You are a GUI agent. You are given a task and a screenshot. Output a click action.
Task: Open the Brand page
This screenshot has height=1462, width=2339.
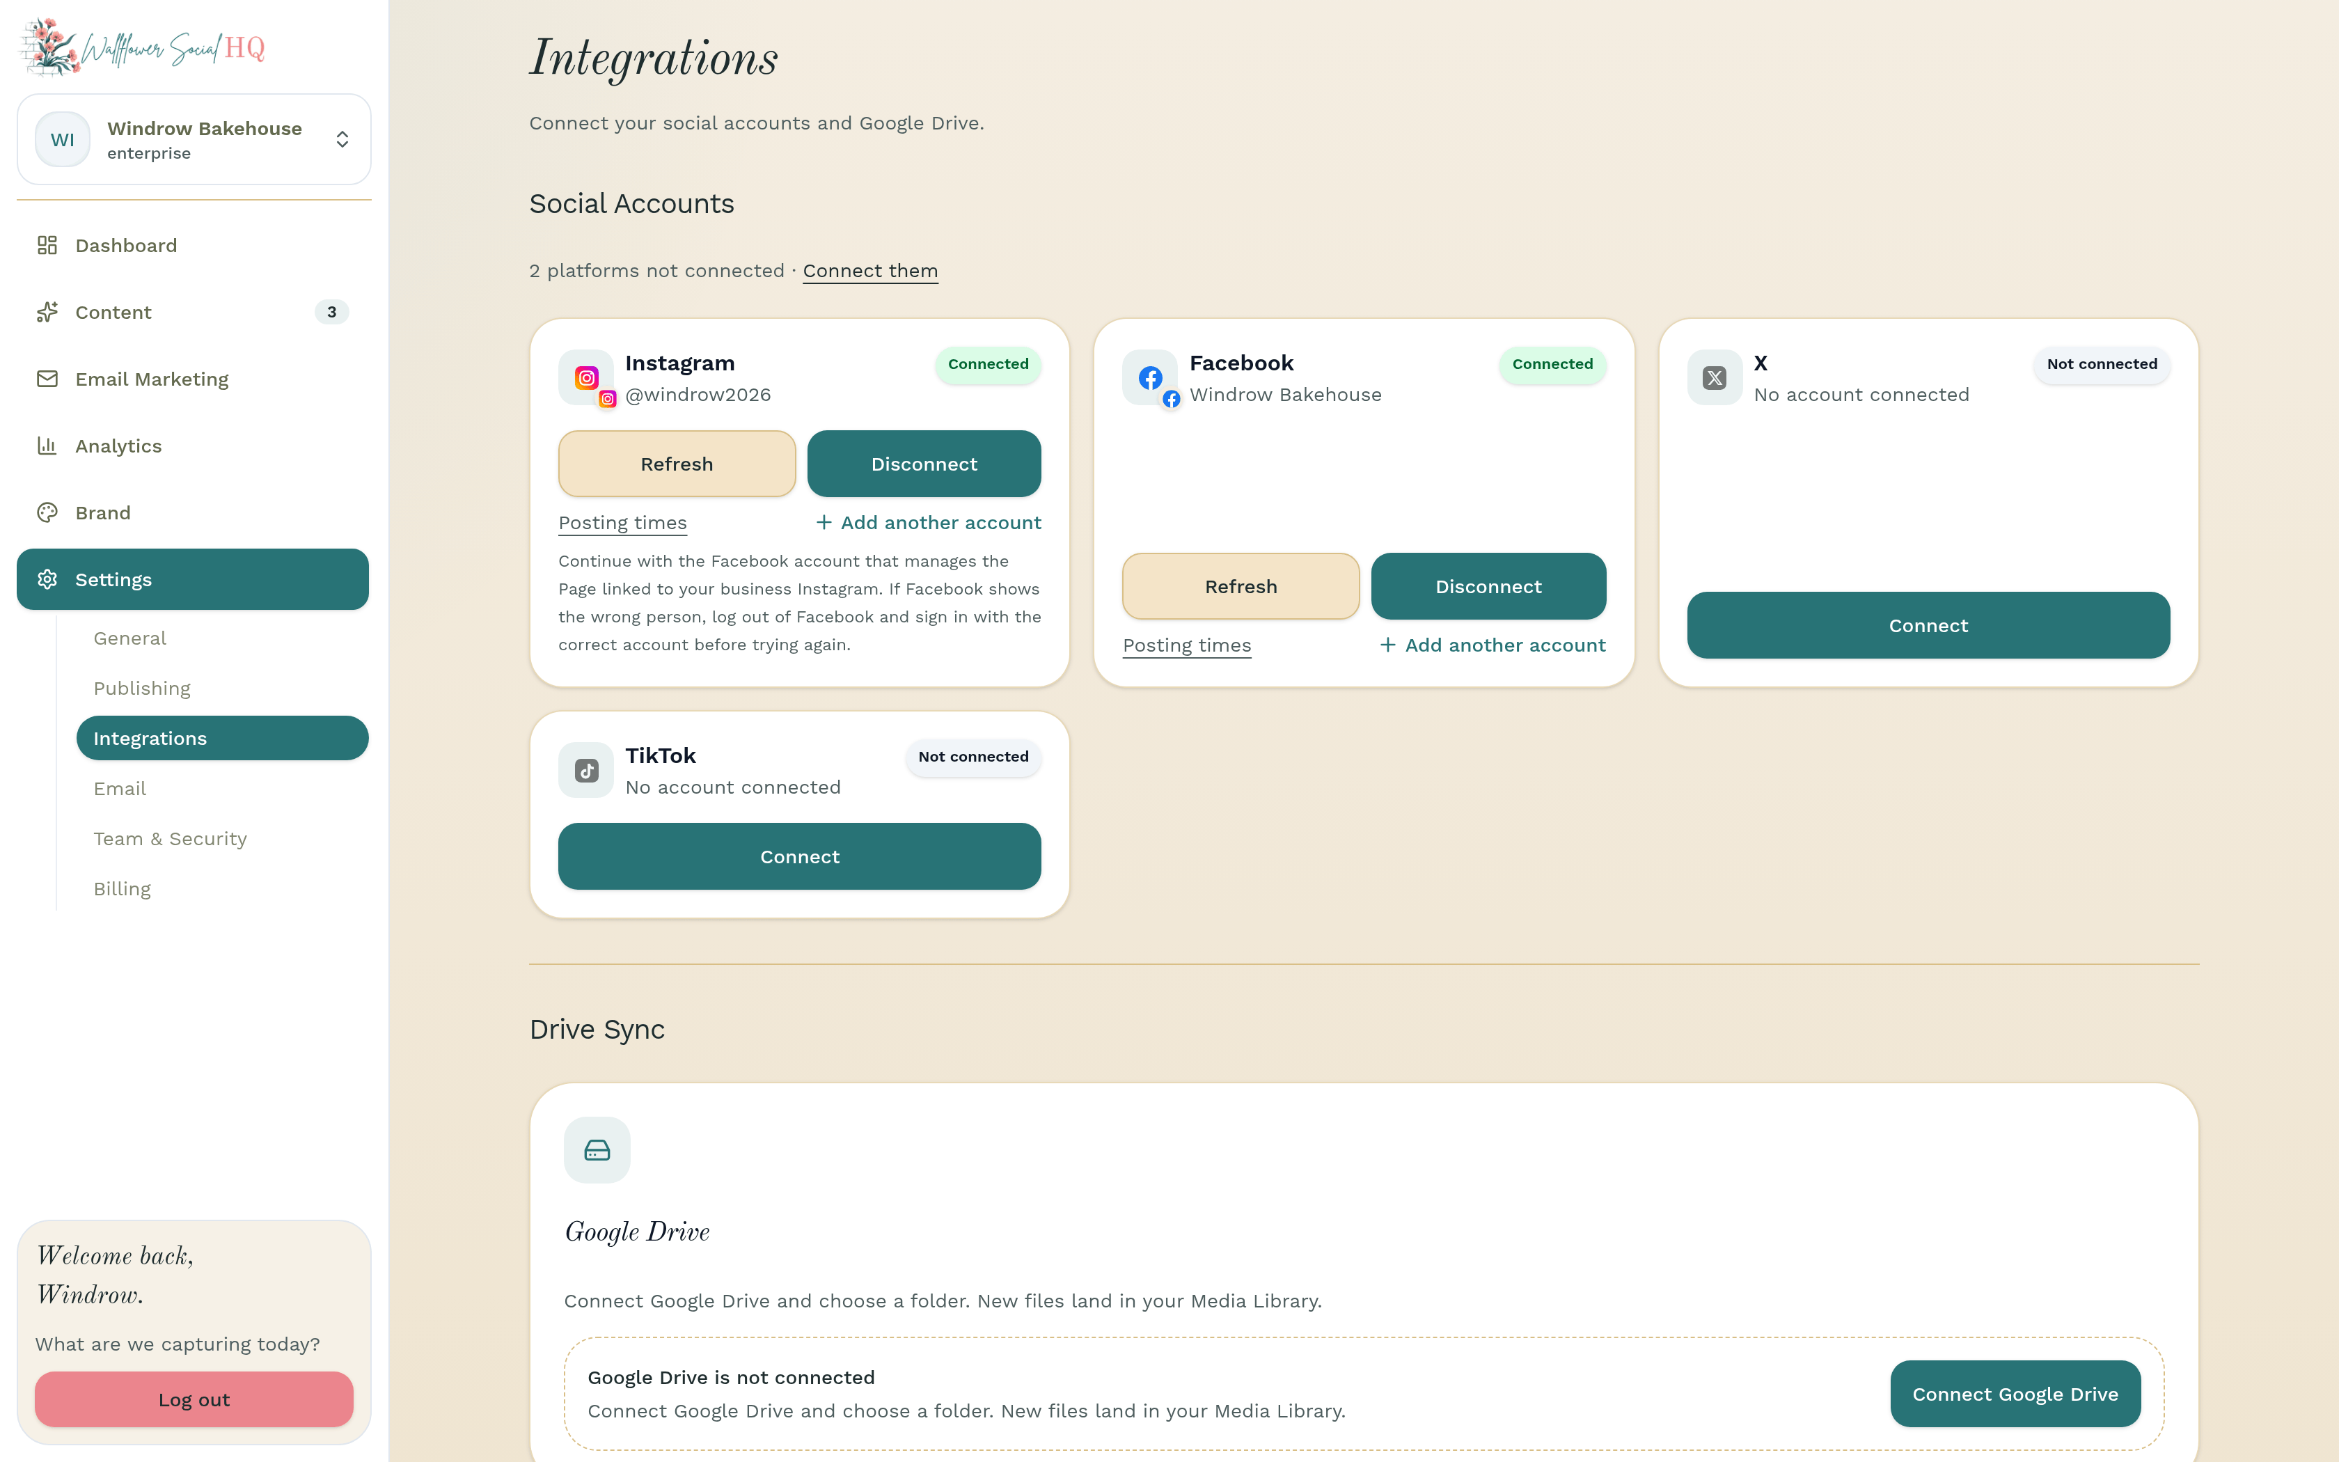[192, 512]
